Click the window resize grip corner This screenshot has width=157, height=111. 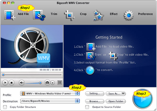(155, 109)
